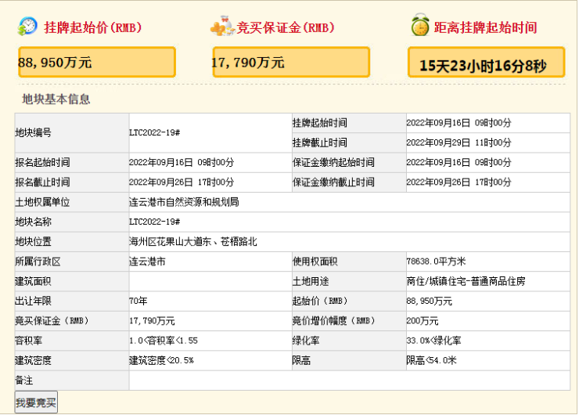Viewport: 579px width, 415px height.
Task: Click the value 建筑密度<20.5%
Action: 161,361
